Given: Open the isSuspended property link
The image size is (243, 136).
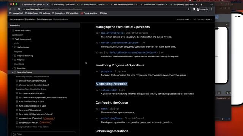Looking at the screenshot, I should [109, 90].
